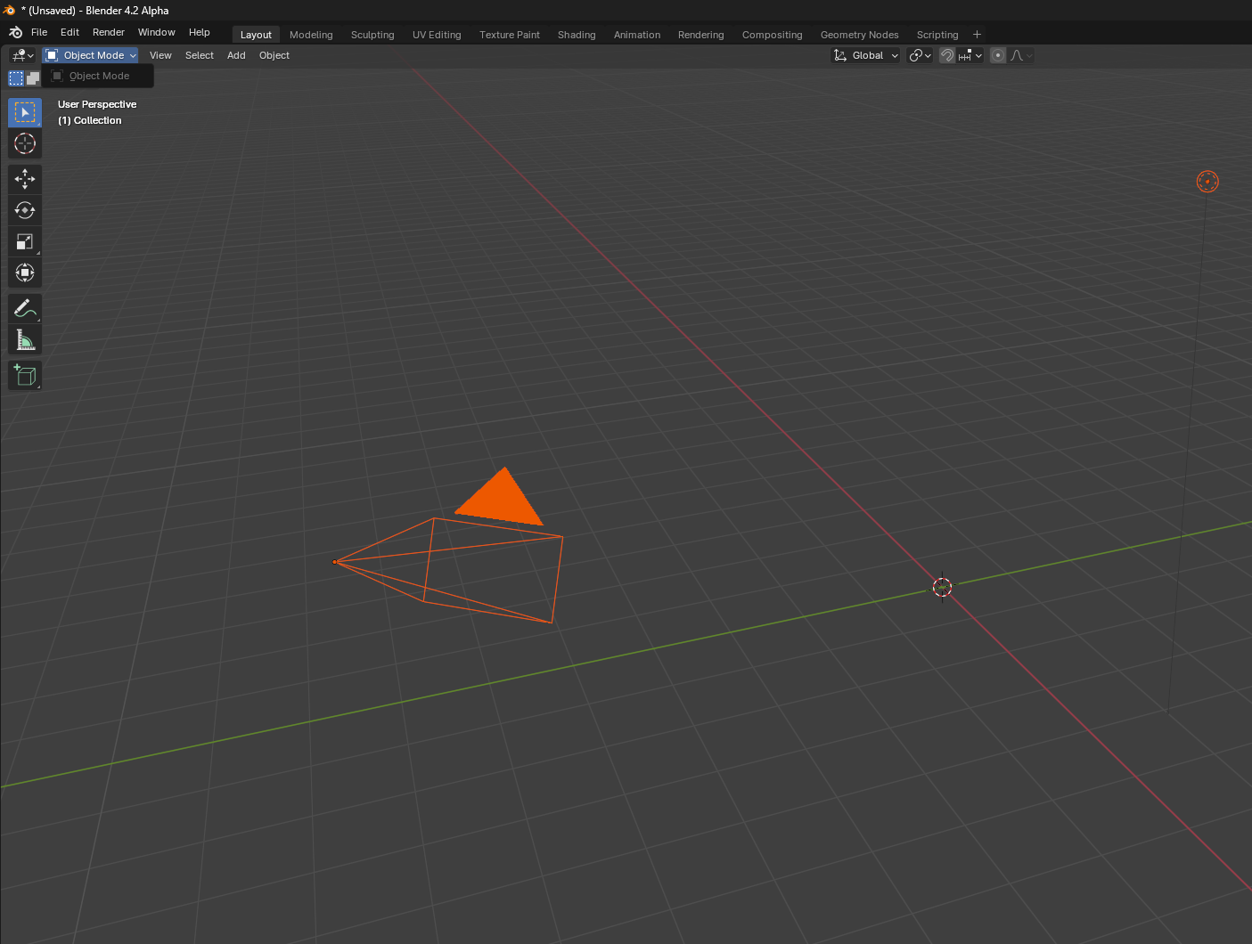Open the Render menu
Image resolution: width=1252 pixels, height=944 pixels.
coord(109,32)
